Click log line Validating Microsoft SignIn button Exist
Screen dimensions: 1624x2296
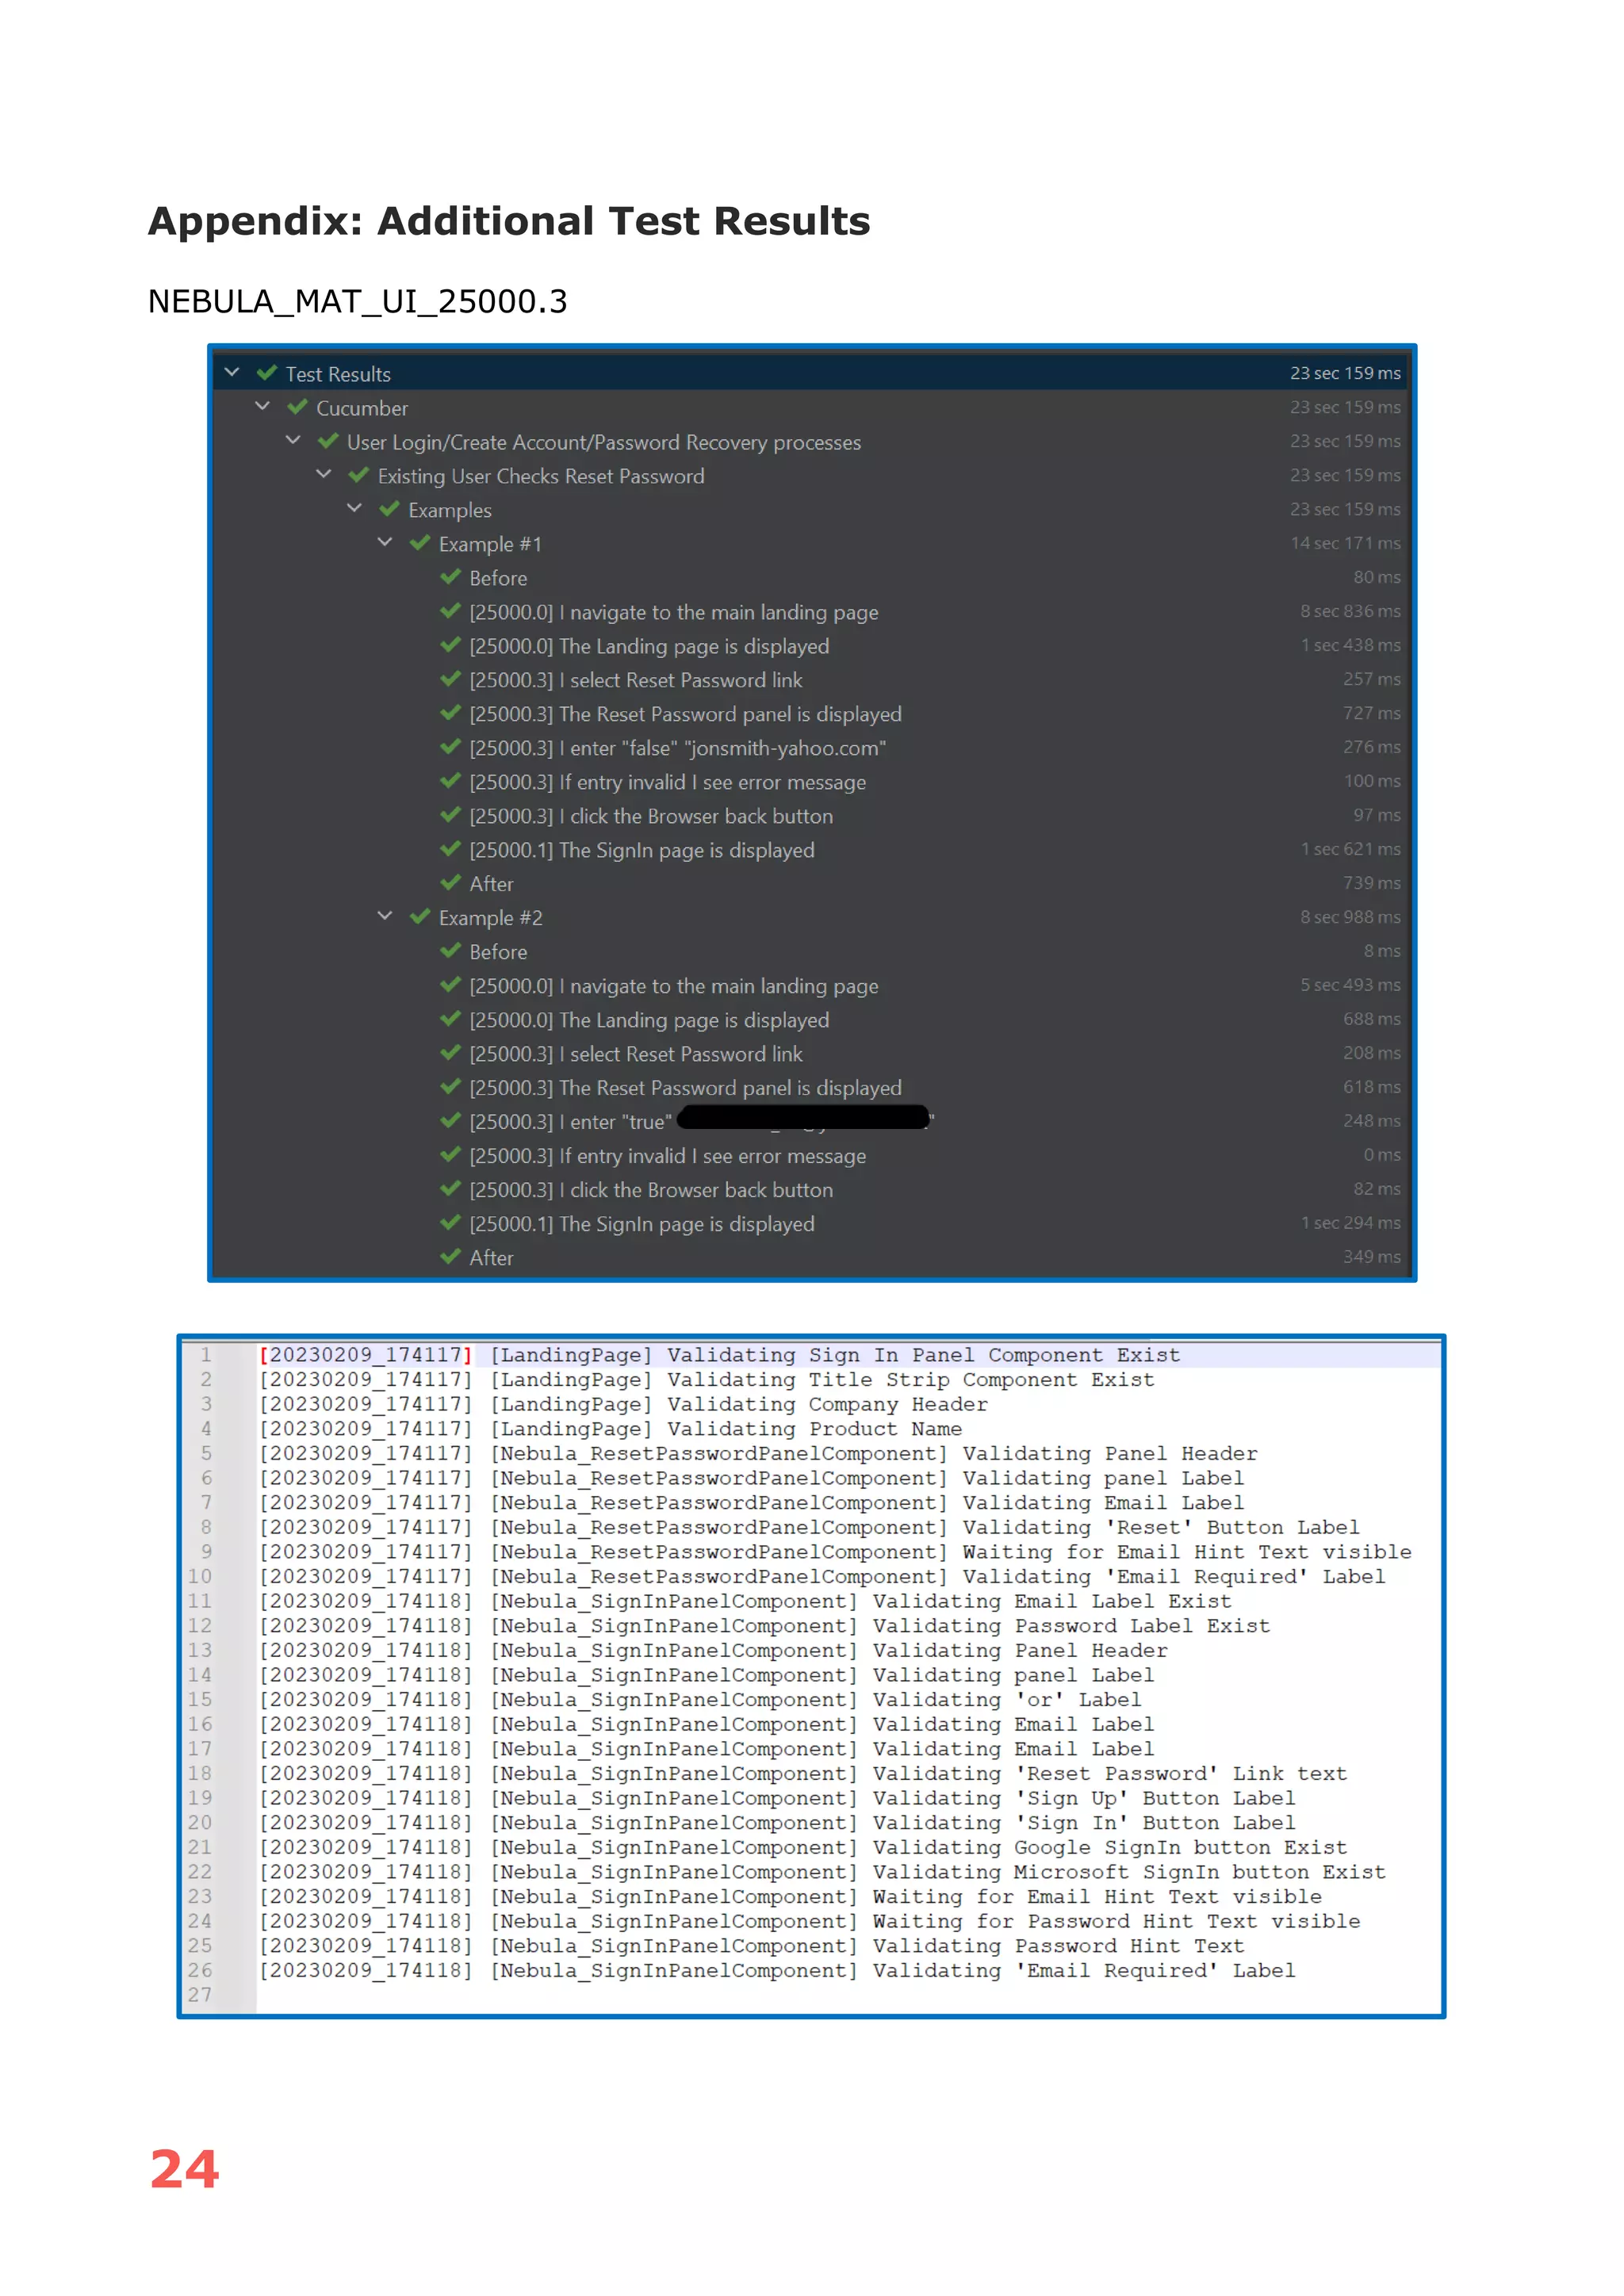[x=822, y=1872]
